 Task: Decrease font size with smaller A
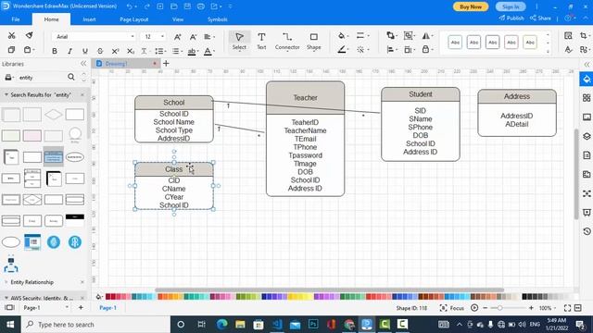click(193, 37)
